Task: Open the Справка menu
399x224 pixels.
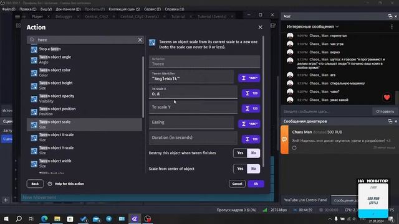Action: (175, 9)
